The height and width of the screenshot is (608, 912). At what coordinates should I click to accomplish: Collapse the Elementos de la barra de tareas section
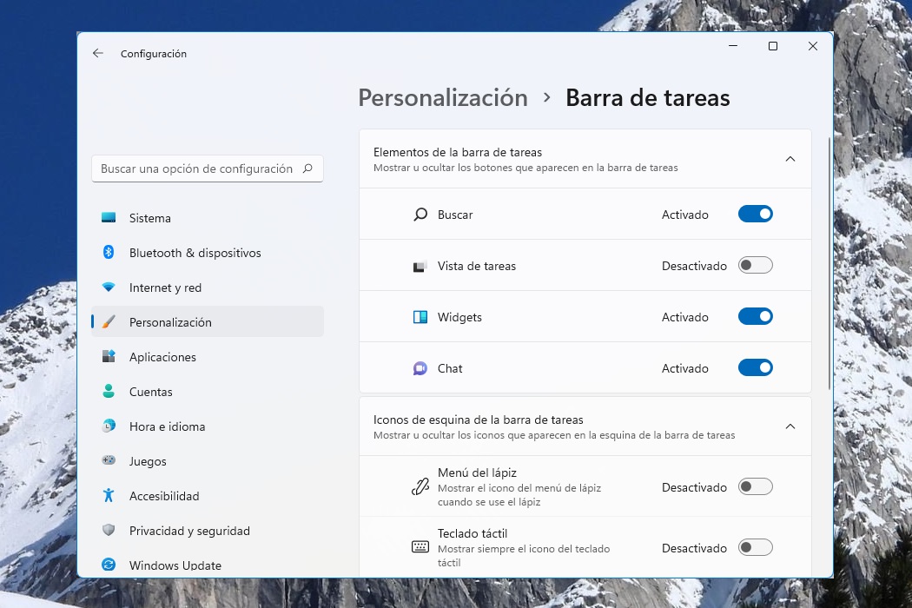pyautogui.click(x=790, y=159)
